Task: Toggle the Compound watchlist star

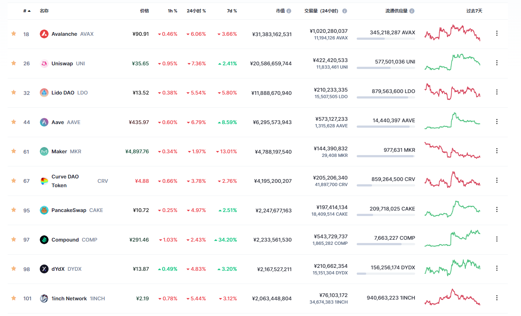Action: 14,239
